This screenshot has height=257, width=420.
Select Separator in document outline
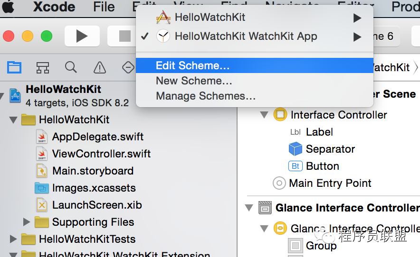330,149
